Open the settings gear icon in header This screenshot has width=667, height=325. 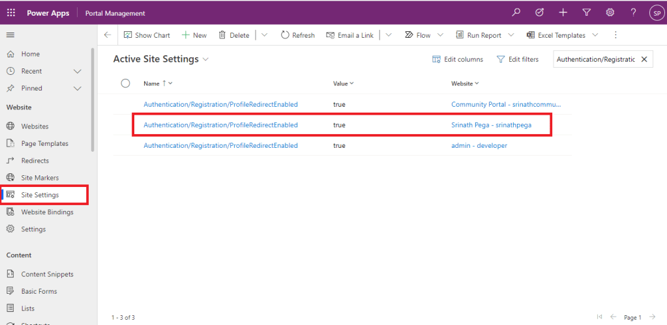click(610, 13)
